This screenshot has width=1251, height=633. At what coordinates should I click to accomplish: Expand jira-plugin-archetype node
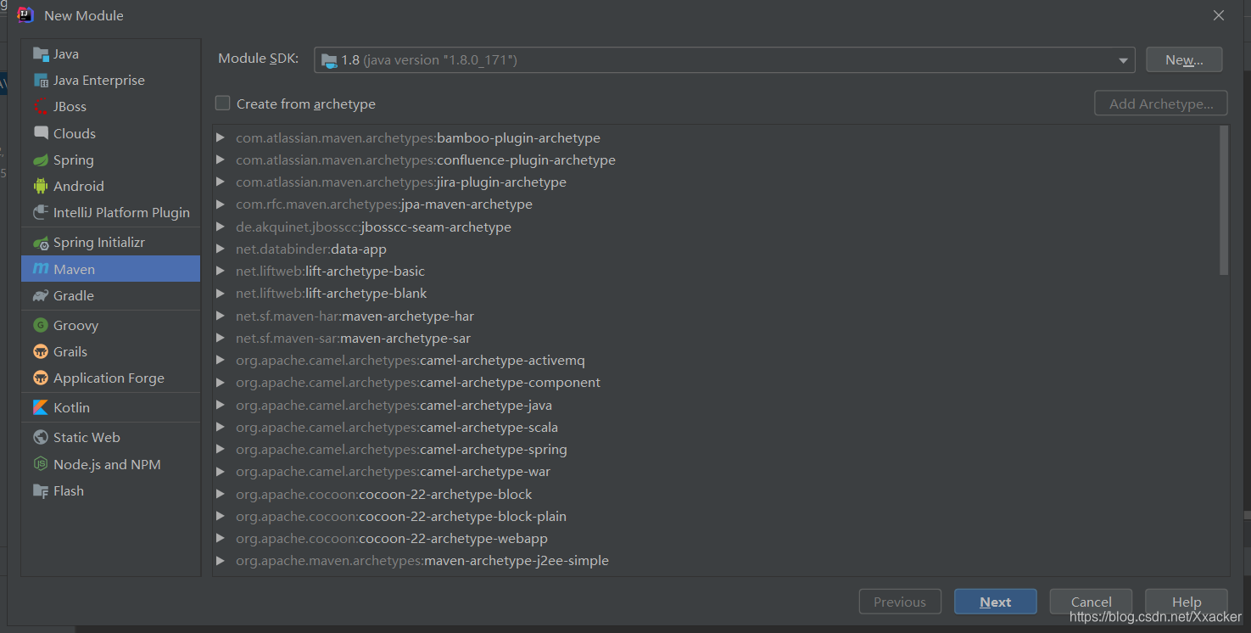pos(221,182)
